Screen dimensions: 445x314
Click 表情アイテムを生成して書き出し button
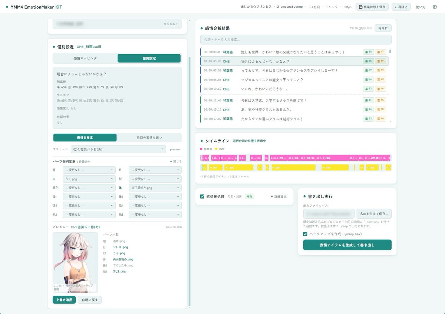(x=347, y=245)
